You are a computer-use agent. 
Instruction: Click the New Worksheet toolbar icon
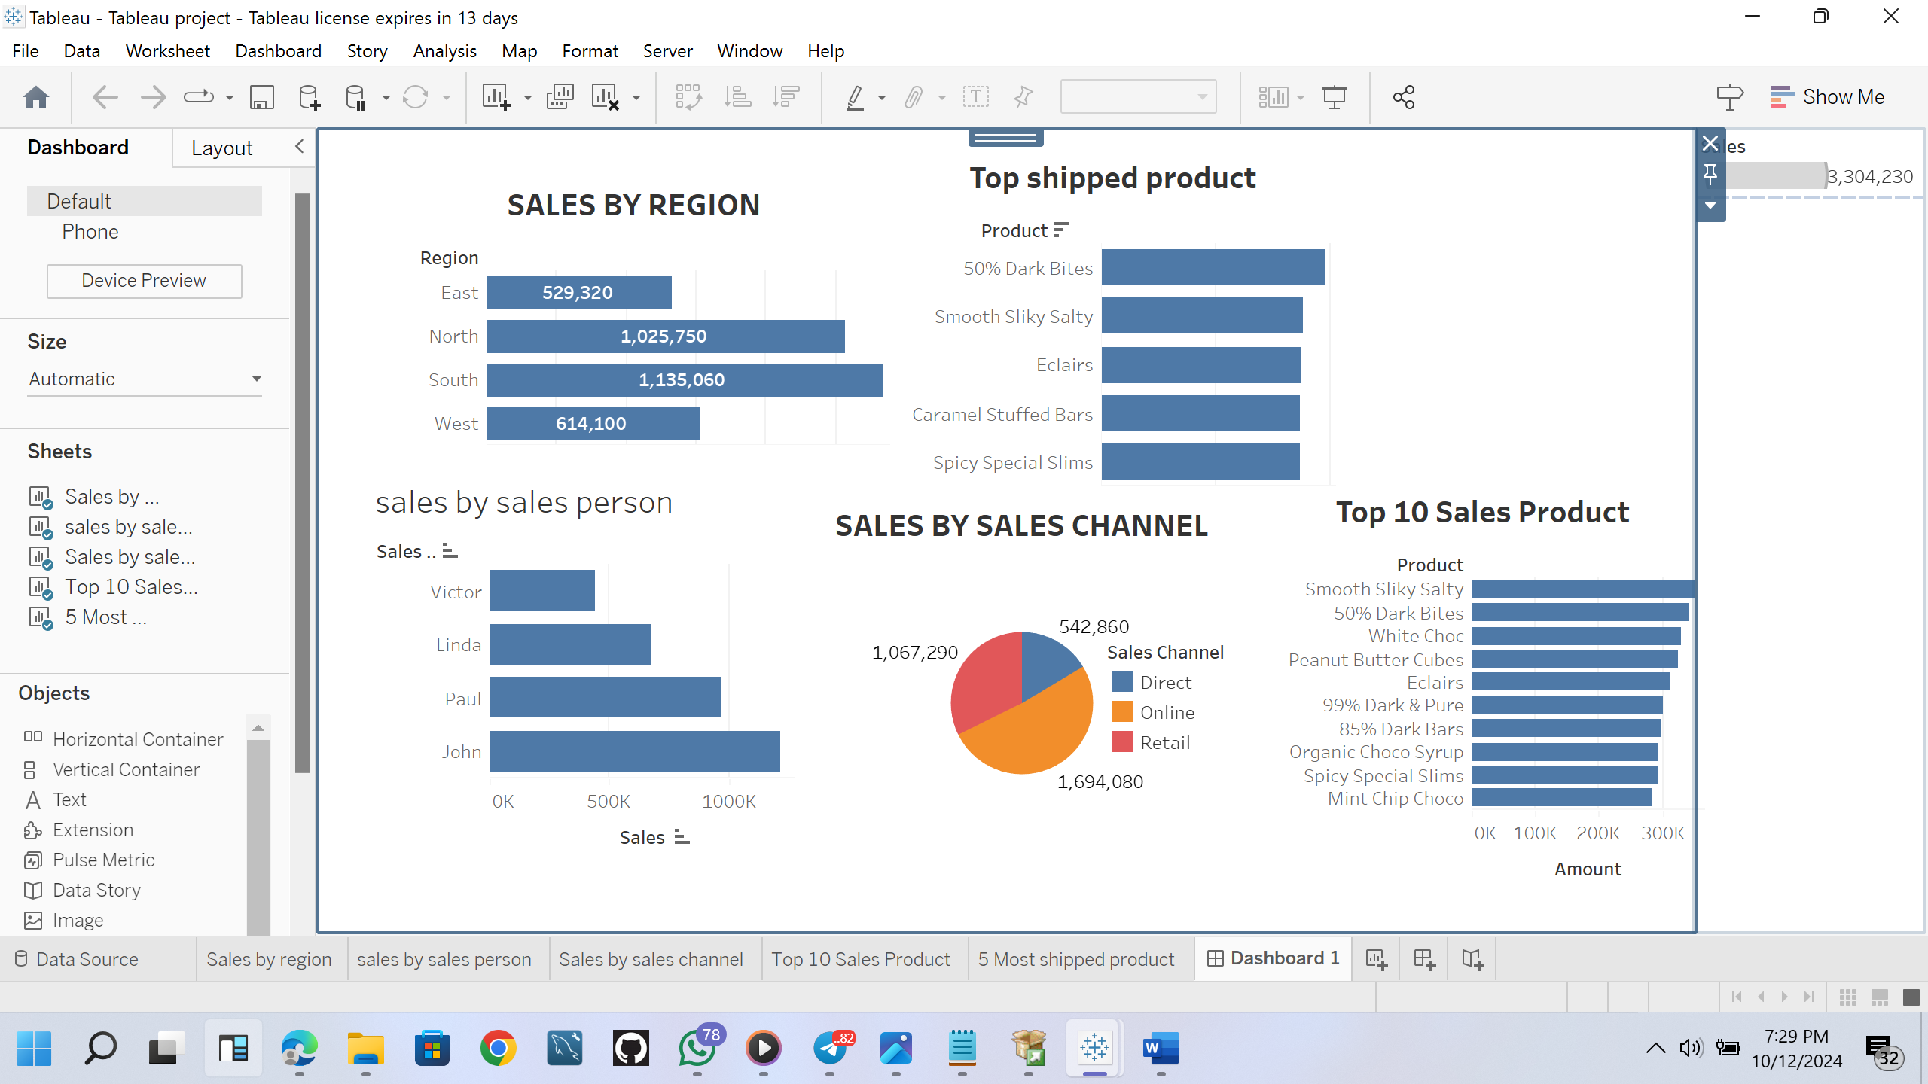[x=496, y=97]
